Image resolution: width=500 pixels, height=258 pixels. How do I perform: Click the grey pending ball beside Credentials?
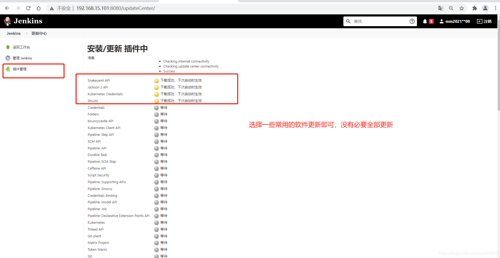pos(157,108)
